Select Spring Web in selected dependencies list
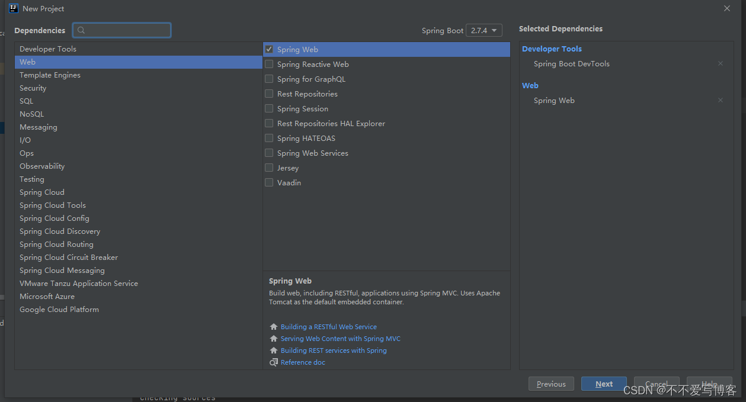This screenshot has height=402, width=746. [x=554, y=101]
